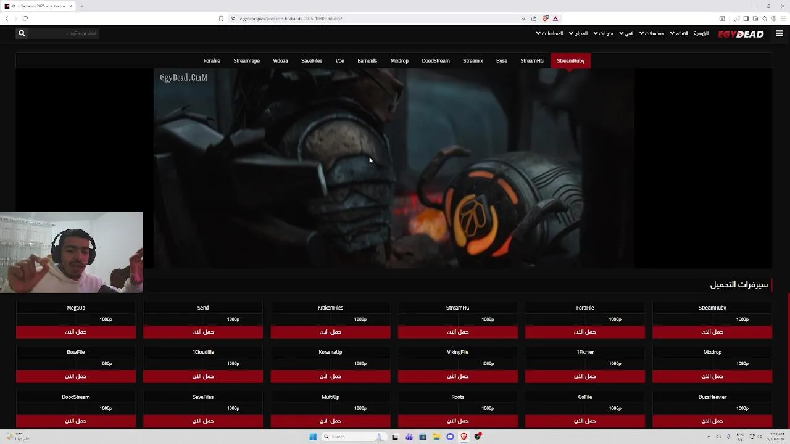The width and height of the screenshot is (790, 444).
Task: Click the Brave Rewards triangle icon
Action: (555, 18)
